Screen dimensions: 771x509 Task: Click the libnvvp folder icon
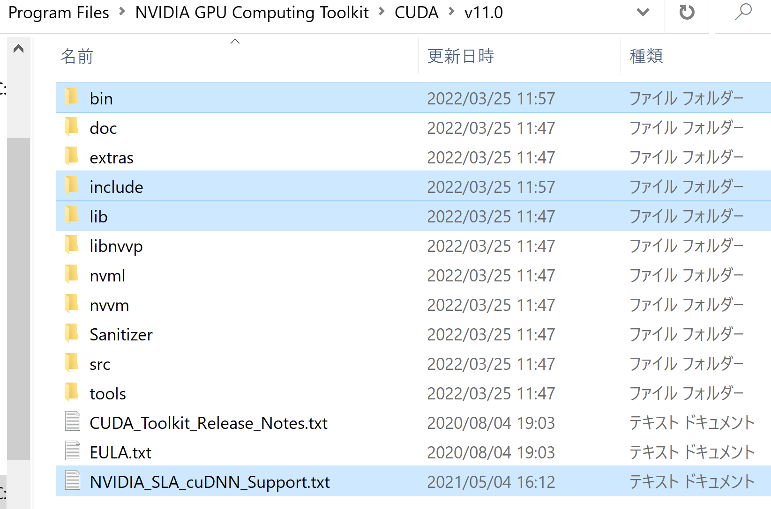(72, 244)
